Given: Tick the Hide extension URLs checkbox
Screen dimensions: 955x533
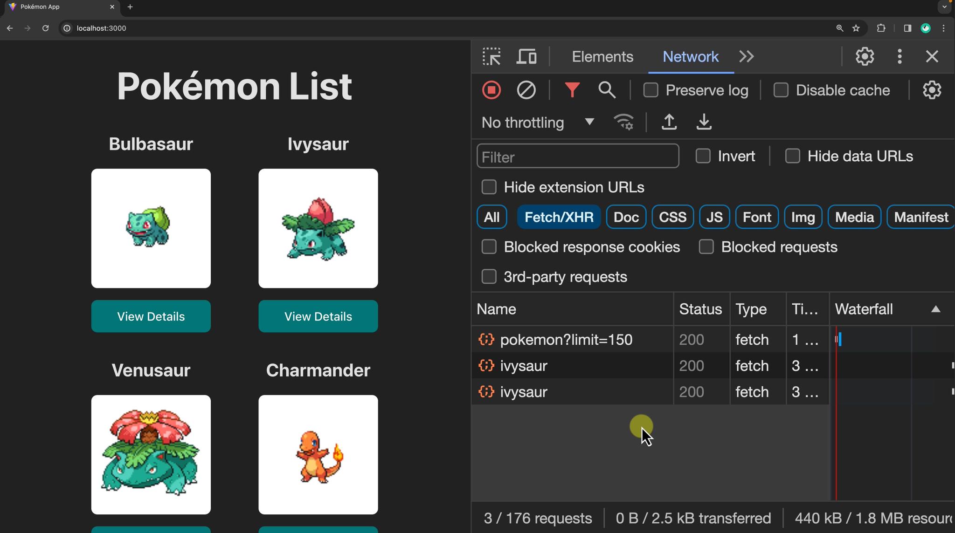Looking at the screenshot, I should [489, 187].
